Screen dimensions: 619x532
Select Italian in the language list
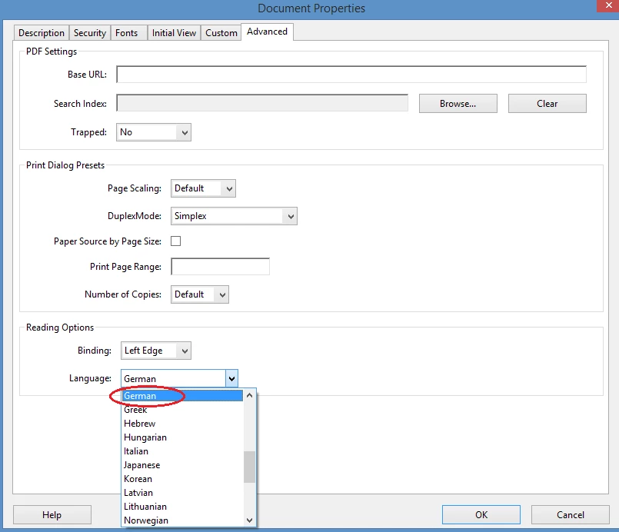pos(182,451)
